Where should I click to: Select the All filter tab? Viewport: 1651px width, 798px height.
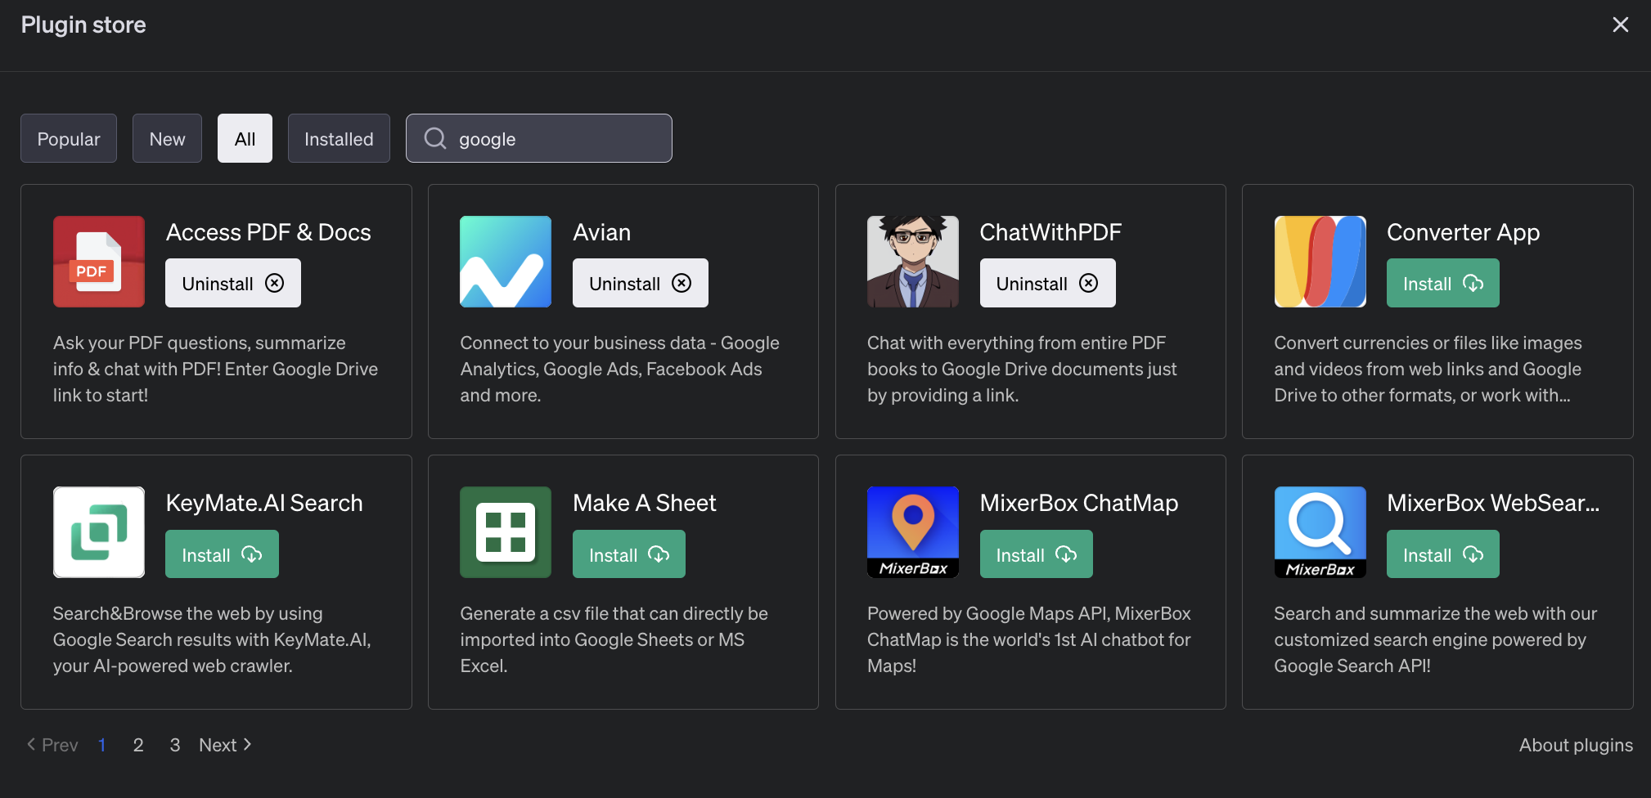coord(245,138)
